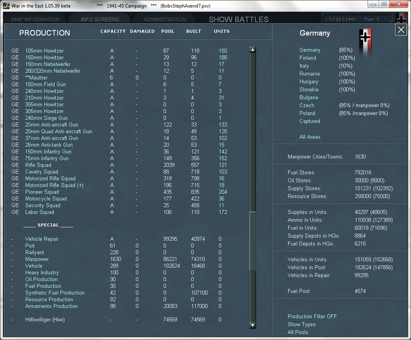Select Poland in the country list
The width and height of the screenshot is (411, 340).
pos(307,113)
